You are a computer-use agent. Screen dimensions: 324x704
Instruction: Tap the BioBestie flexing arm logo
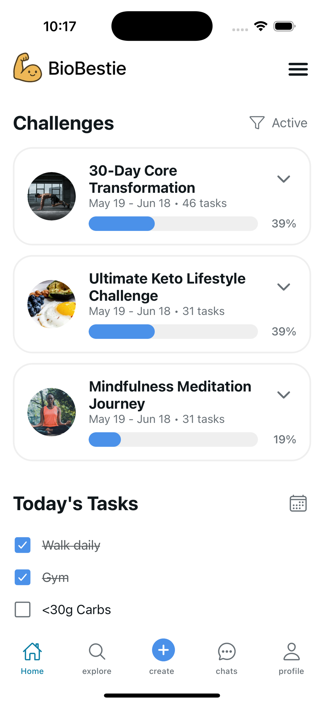[28, 67]
